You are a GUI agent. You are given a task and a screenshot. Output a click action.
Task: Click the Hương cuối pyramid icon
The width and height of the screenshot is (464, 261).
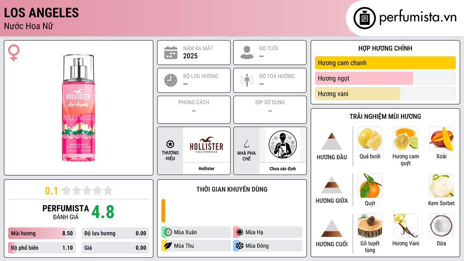point(332,228)
